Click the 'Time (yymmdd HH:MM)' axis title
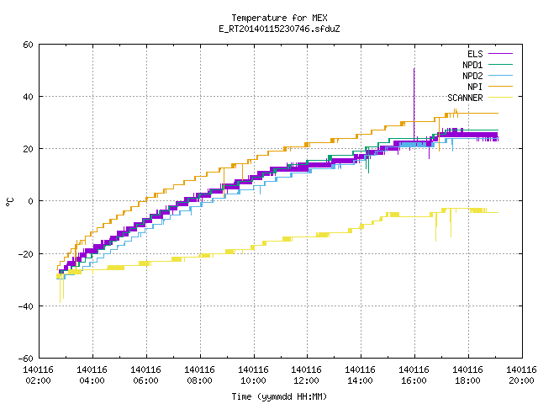 [279, 396]
